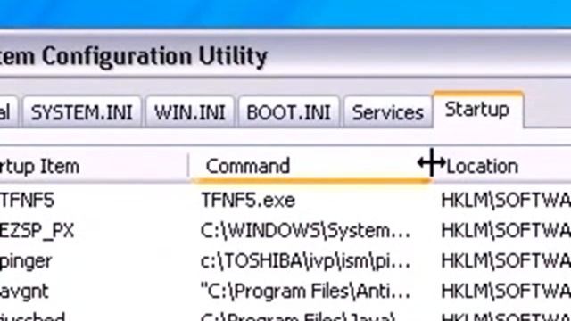Click the HKLM location cell in pinger row

[506, 261]
